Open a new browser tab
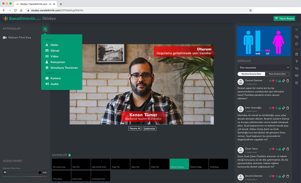301x183 pixels. pyautogui.click(x=61, y=4)
